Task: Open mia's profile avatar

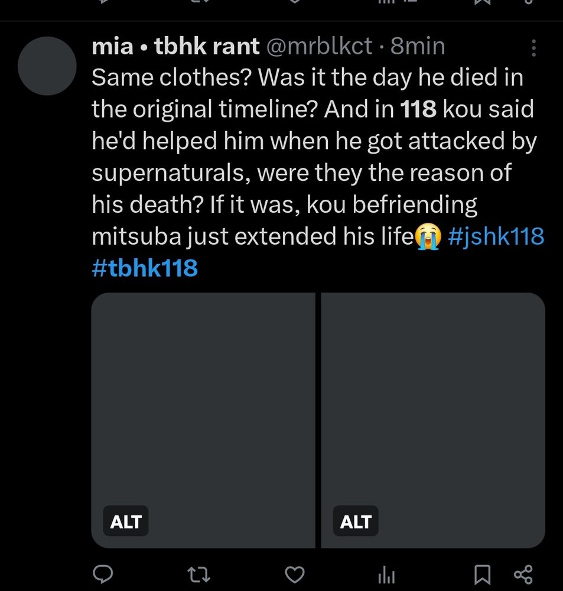Action: [47, 66]
